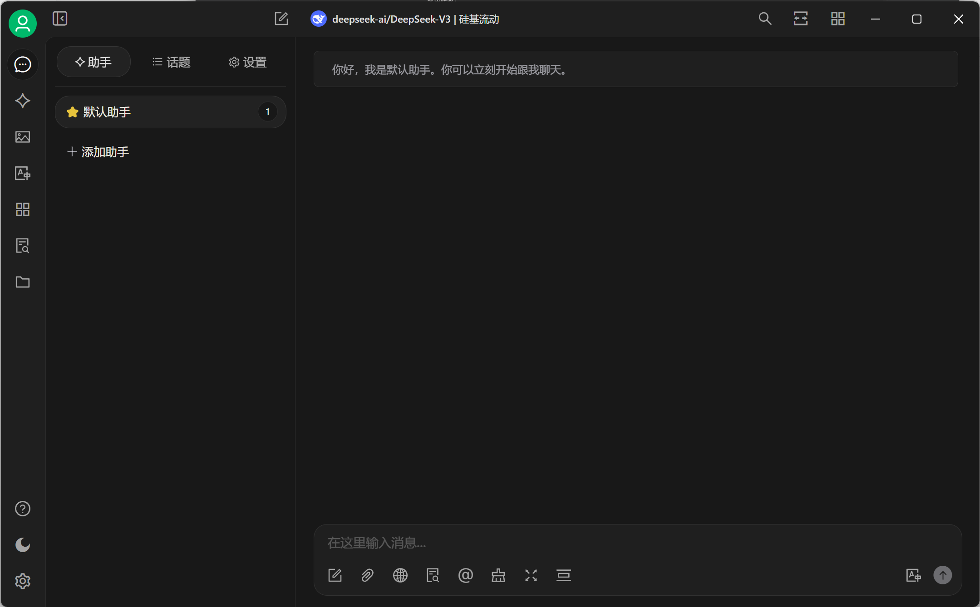Switch to the 话题 tab

(x=171, y=62)
